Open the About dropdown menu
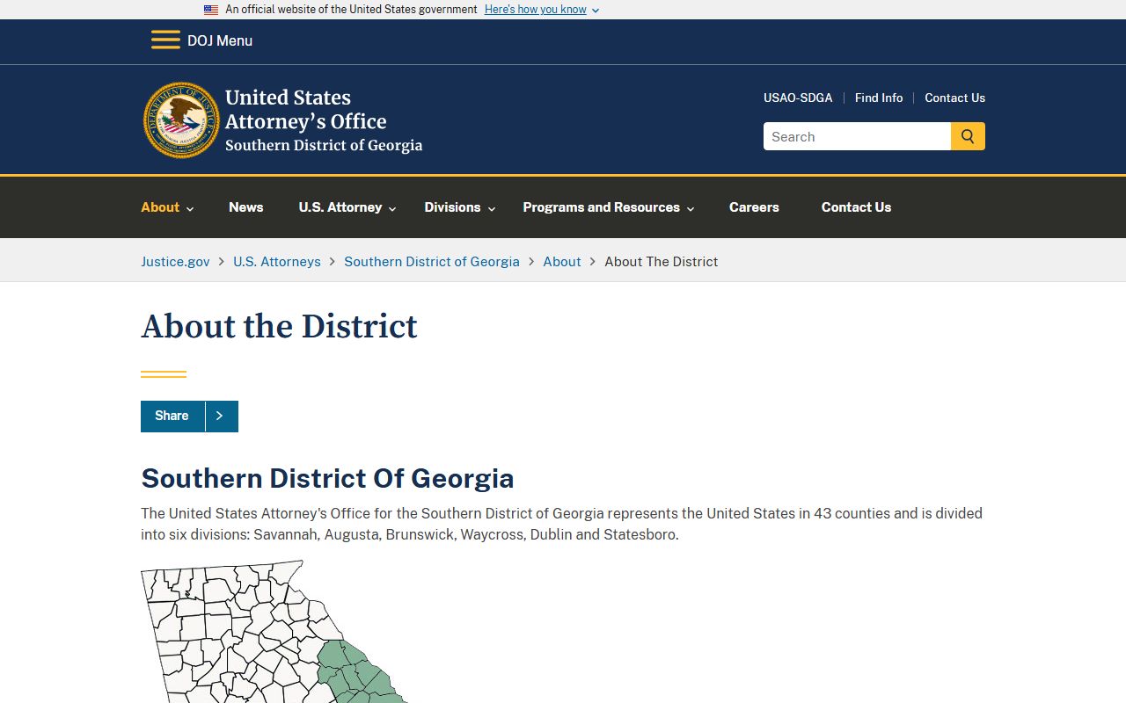The image size is (1126, 703). 167,207
